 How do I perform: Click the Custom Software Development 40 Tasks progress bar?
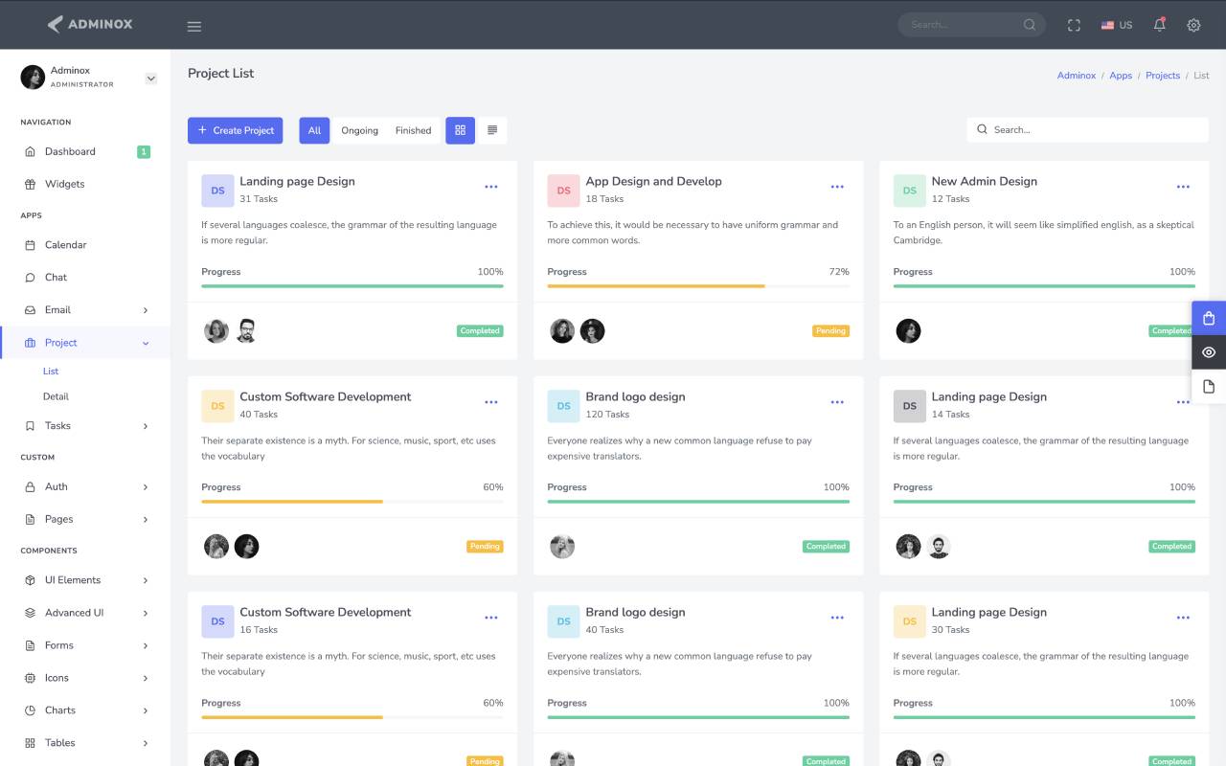pos(352,502)
